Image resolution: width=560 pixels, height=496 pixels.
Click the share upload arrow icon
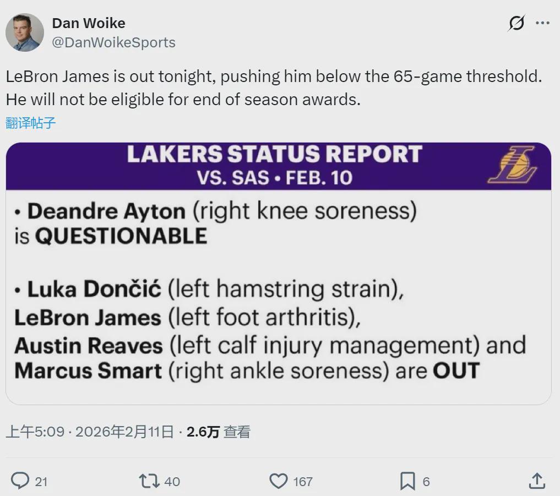click(x=537, y=481)
